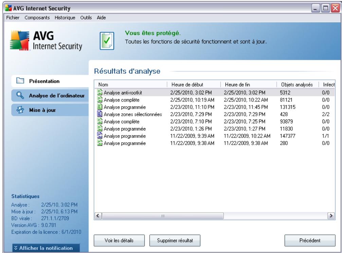Click end time 11/22/2009, 10:22 AM

coord(247,135)
